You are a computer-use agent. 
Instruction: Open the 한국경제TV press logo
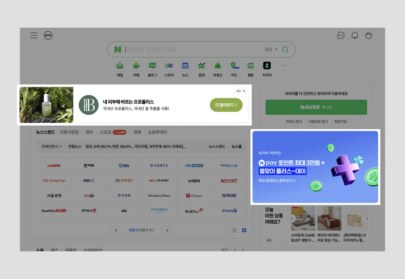coord(159,166)
